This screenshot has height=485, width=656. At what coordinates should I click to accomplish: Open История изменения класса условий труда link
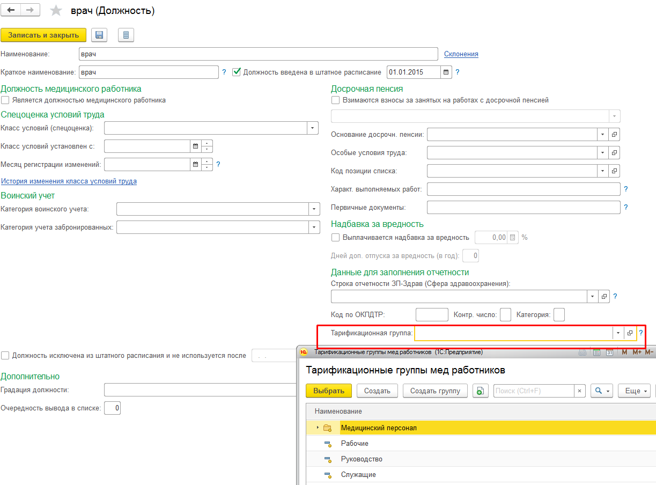click(69, 181)
